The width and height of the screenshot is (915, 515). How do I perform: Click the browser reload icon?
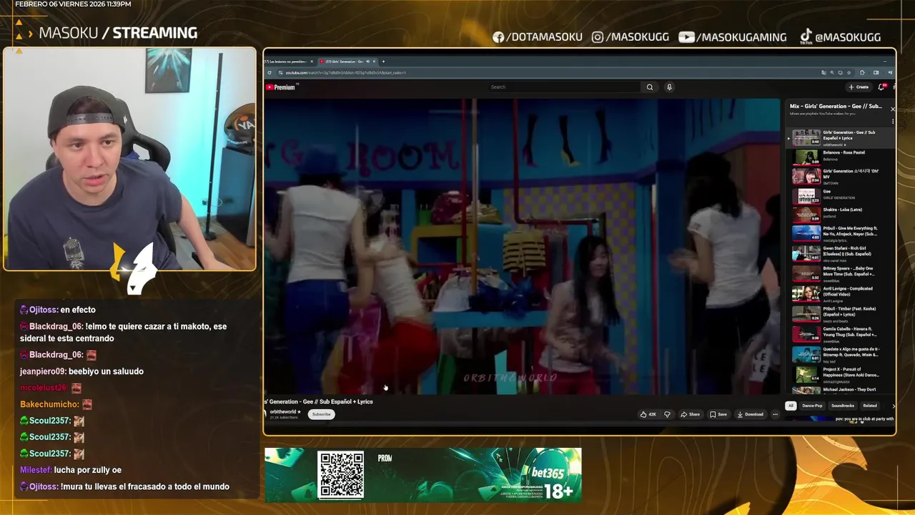click(269, 72)
